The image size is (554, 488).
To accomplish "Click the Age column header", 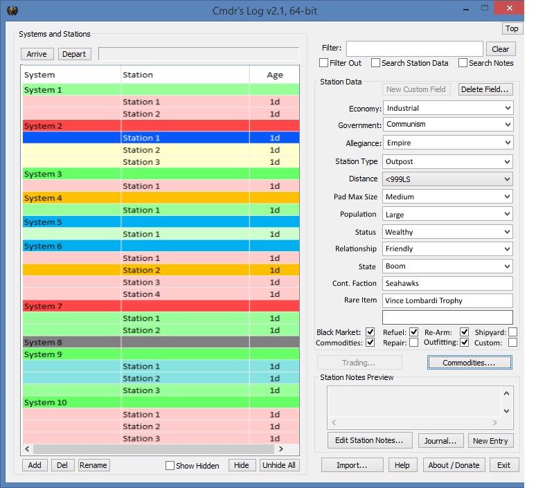I will tap(274, 75).
